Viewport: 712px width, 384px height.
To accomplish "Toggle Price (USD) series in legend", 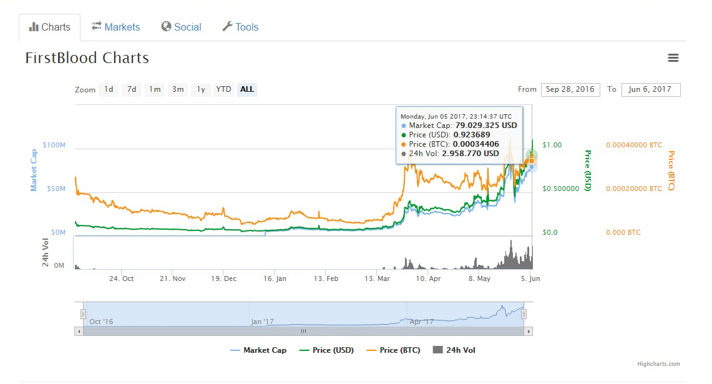I will click(x=326, y=350).
